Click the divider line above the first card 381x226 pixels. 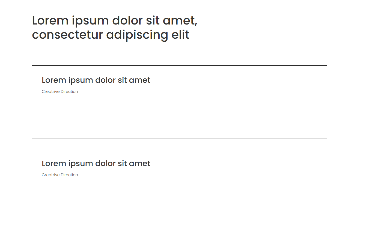[x=179, y=65]
